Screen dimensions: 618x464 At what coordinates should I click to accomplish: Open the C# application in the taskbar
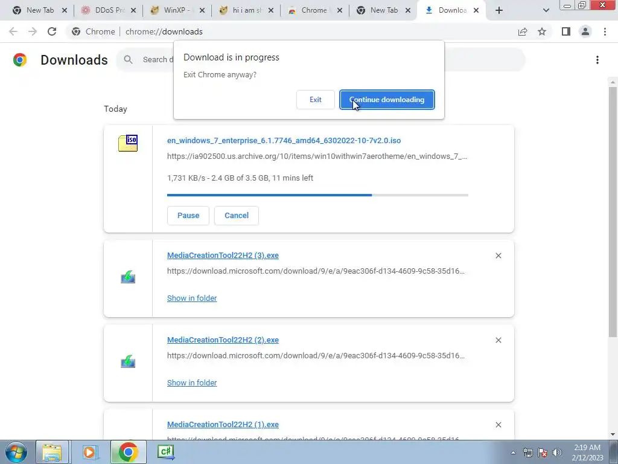pyautogui.click(x=166, y=452)
